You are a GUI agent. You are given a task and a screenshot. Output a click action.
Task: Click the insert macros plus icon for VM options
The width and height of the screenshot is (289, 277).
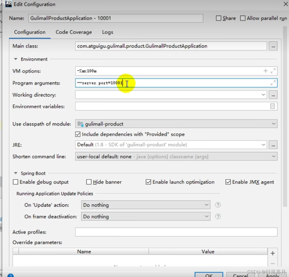pos(265,71)
